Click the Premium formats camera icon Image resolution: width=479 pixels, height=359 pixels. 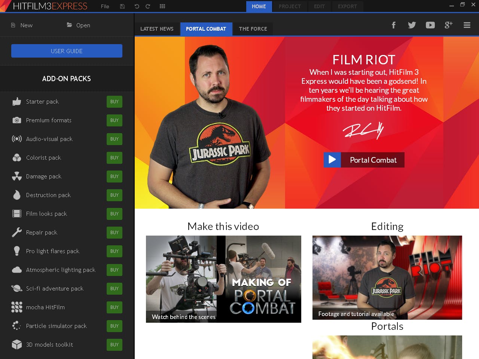[x=17, y=120]
